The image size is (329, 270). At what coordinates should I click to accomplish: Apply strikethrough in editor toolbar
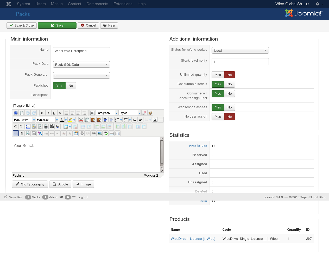pos(60,113)
